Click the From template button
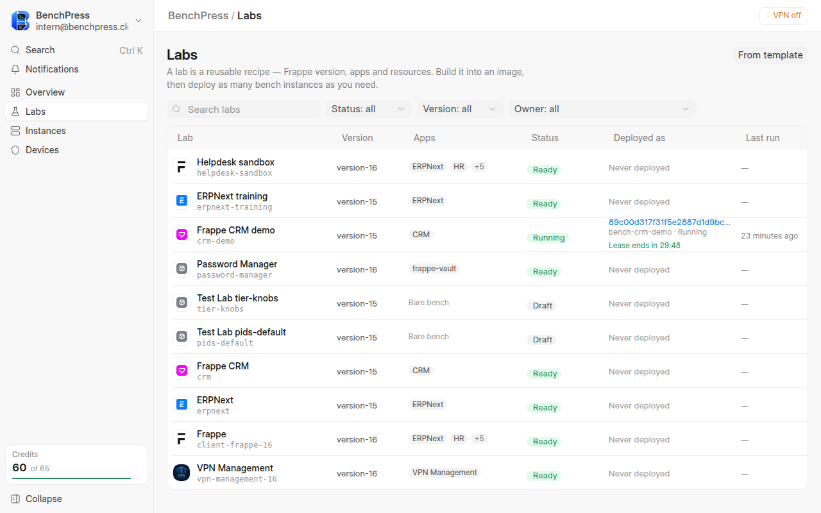The height and width of the screenshot is (513, 821). pyautogui.click(x=770, y=55)
